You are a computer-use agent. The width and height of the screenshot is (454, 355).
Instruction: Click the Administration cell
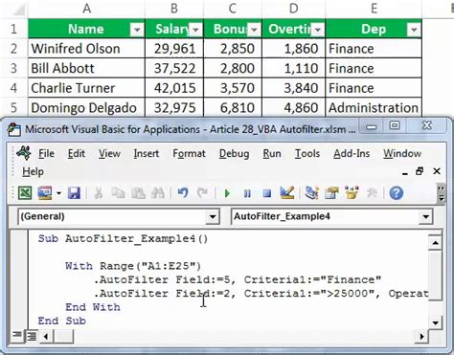click(x=374, y=108)
